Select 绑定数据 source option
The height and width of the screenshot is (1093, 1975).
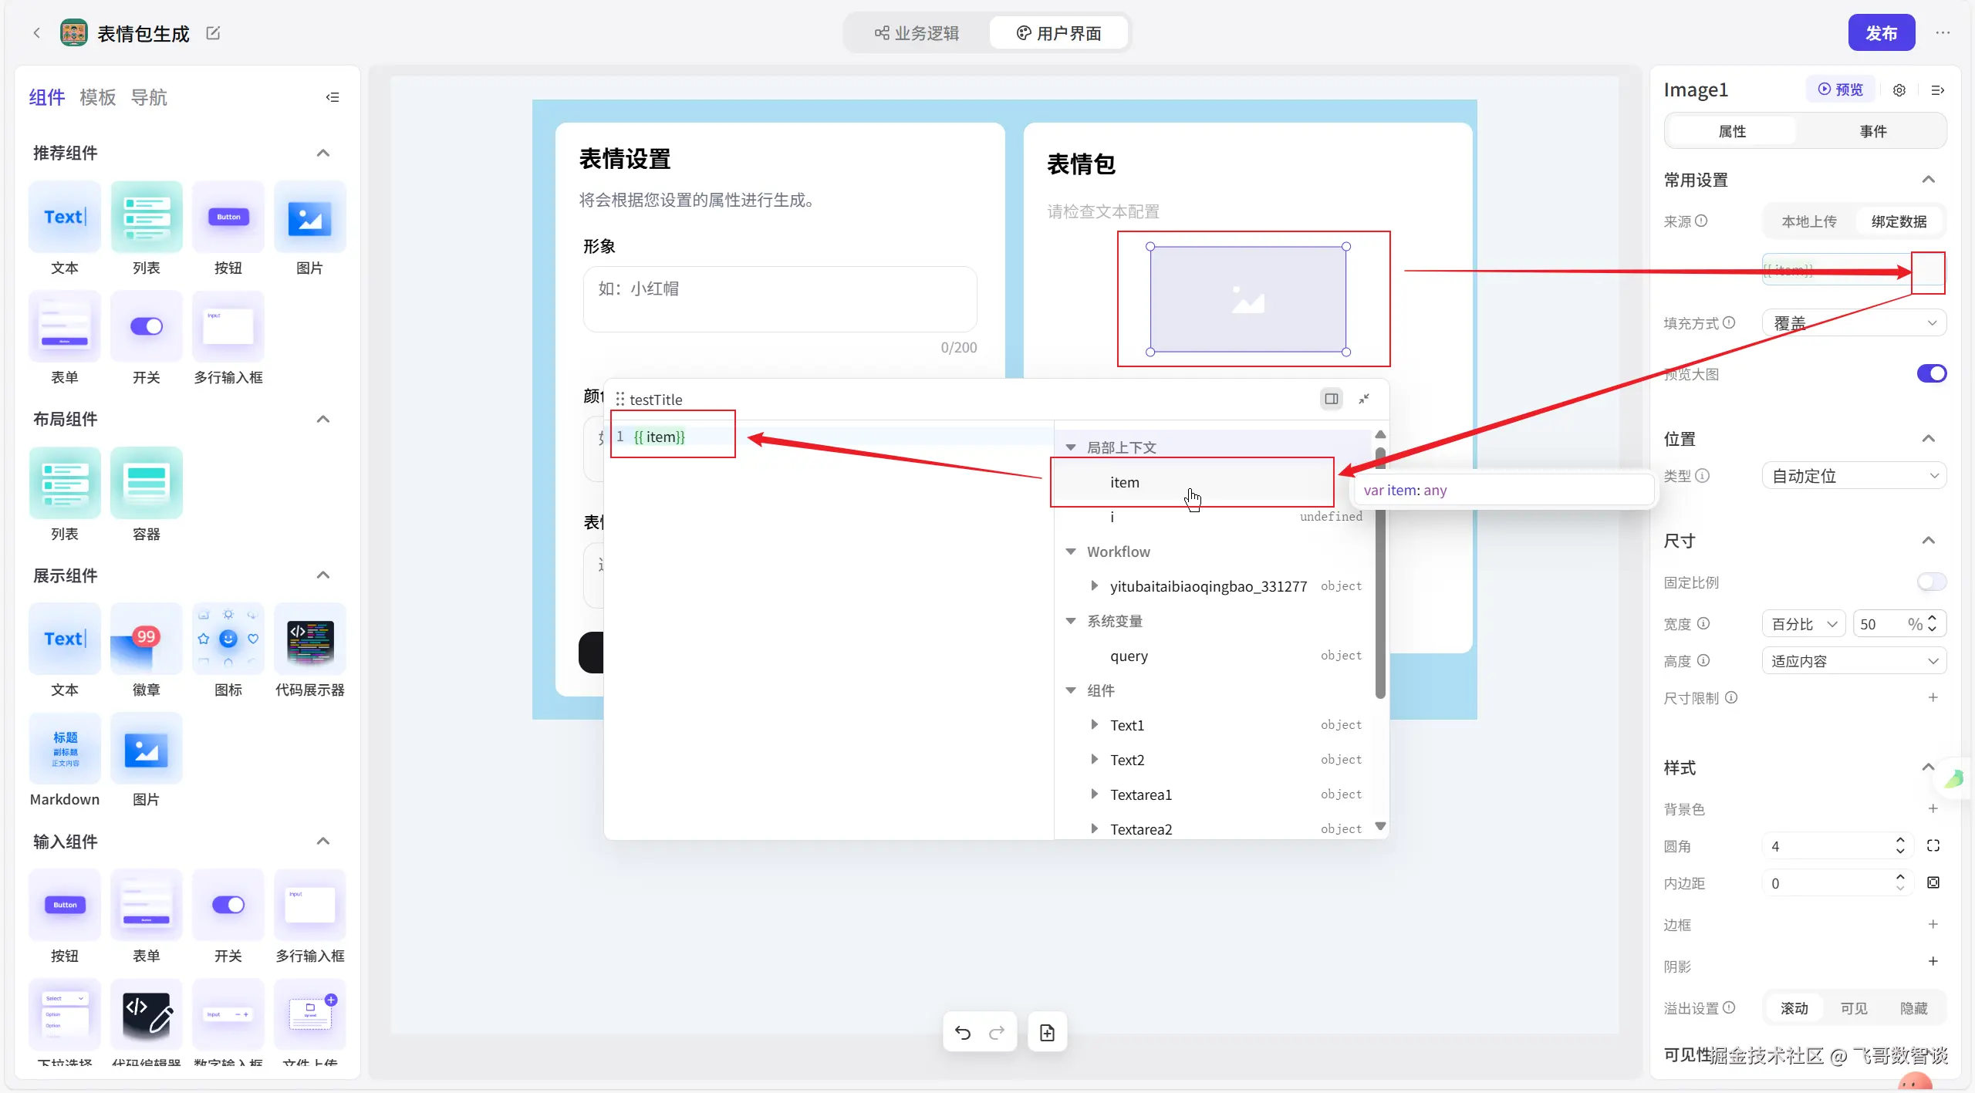pyautogui.click(x=1899, y=221)
